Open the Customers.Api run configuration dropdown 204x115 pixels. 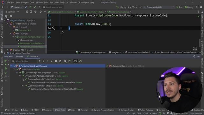pos(159,7)
